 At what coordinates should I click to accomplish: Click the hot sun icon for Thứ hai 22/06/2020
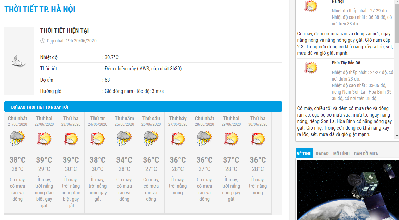(x=44, y=139)
